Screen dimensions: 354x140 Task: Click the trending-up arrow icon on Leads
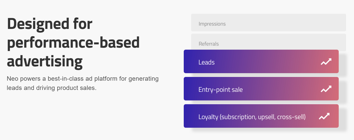click(x=326, y=62)
